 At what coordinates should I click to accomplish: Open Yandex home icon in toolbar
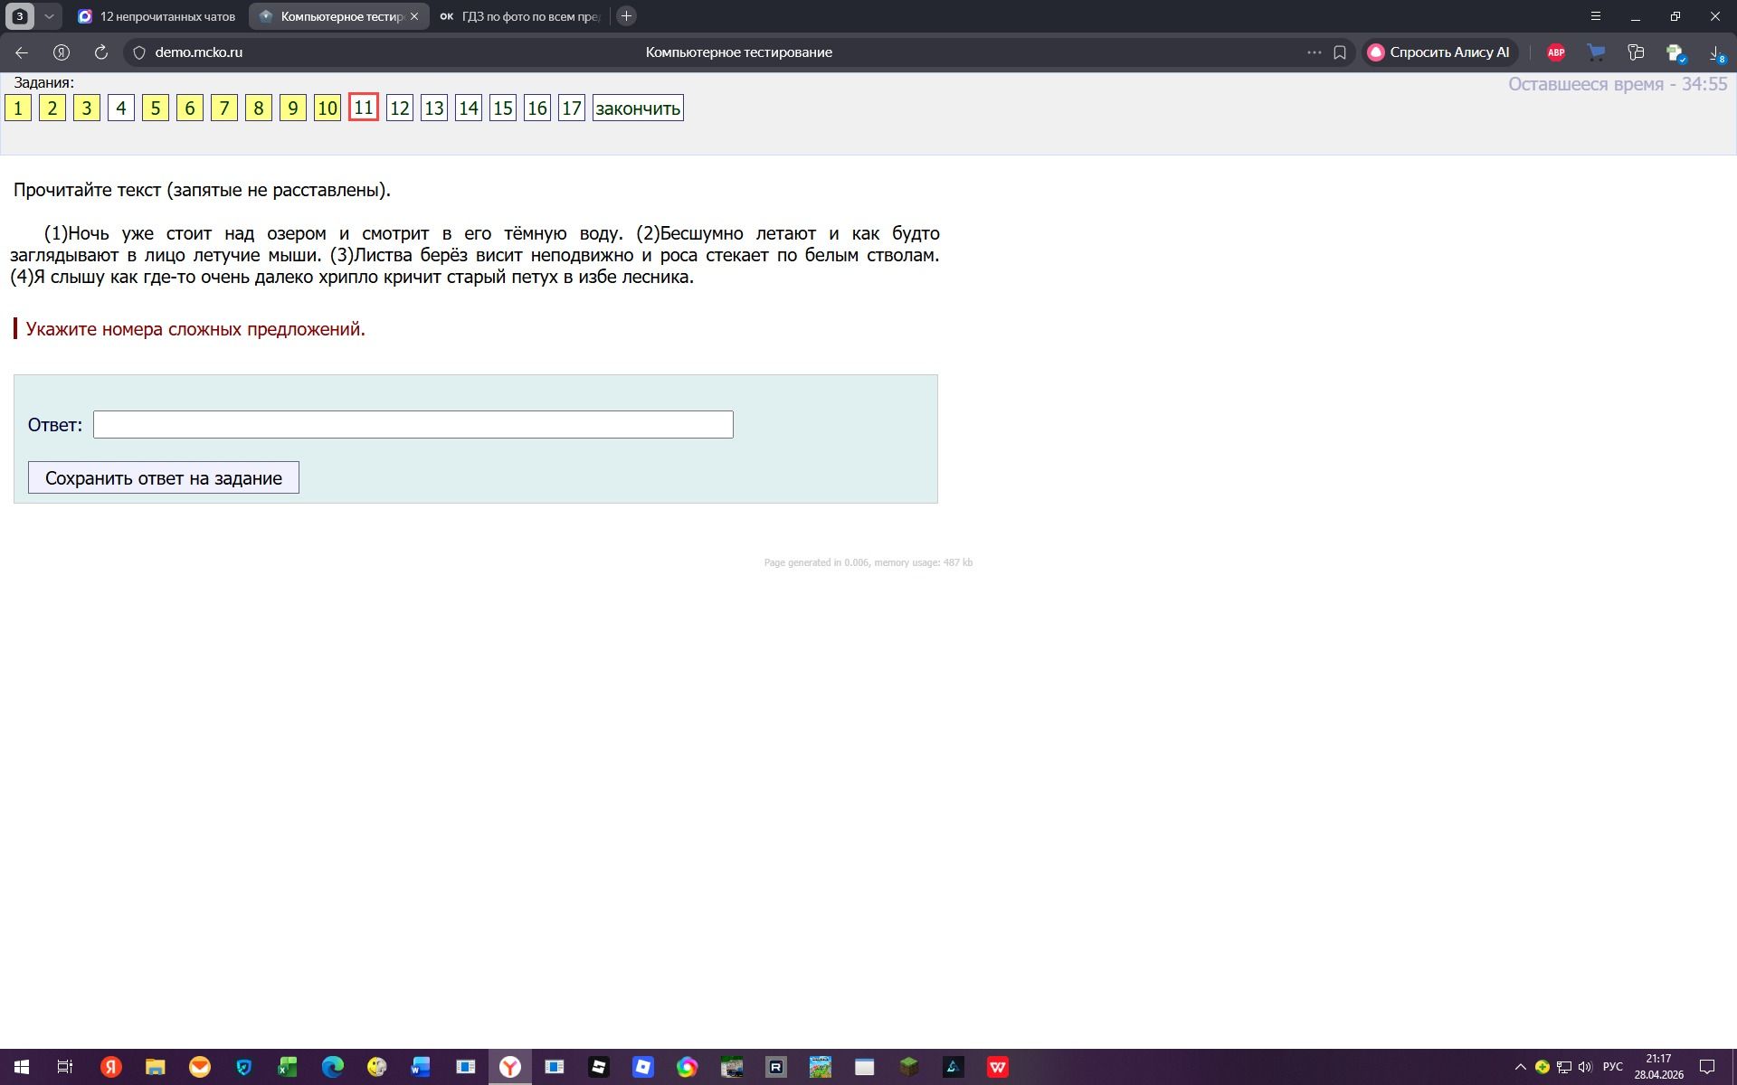click(62, 52)
